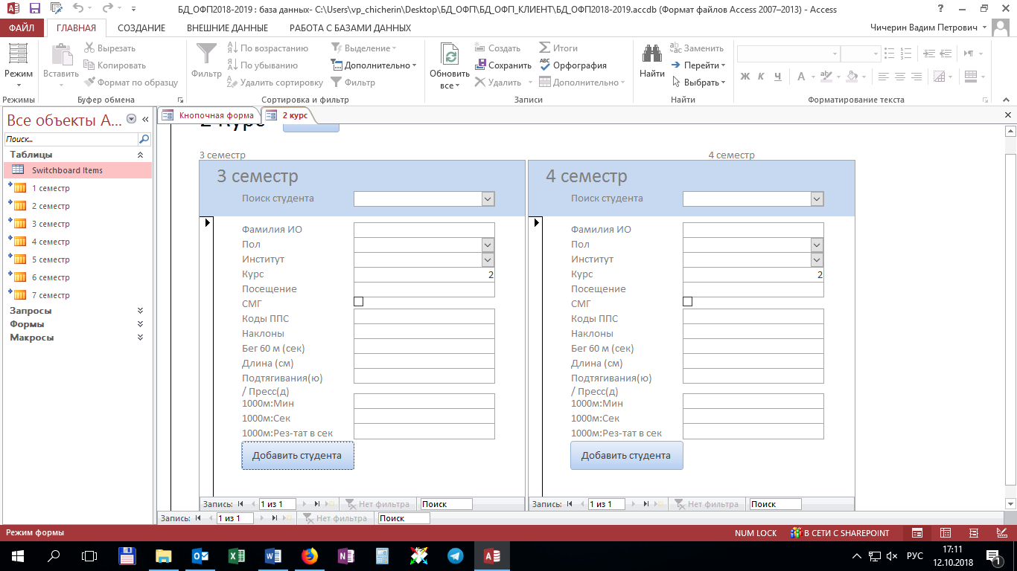Collapse the Таблицы group in navigation pane

[140, 155]
